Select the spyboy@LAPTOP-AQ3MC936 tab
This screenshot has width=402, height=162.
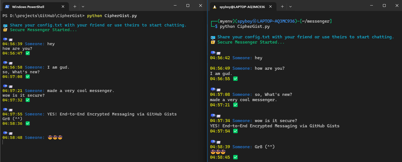(x=243, y=7)
